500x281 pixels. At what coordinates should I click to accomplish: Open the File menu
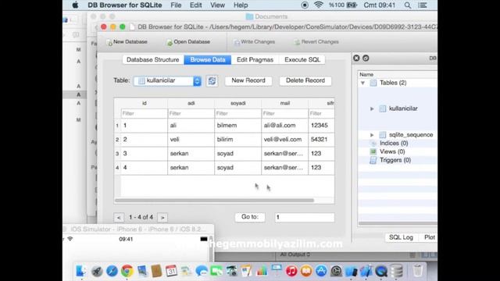point(176,5)
